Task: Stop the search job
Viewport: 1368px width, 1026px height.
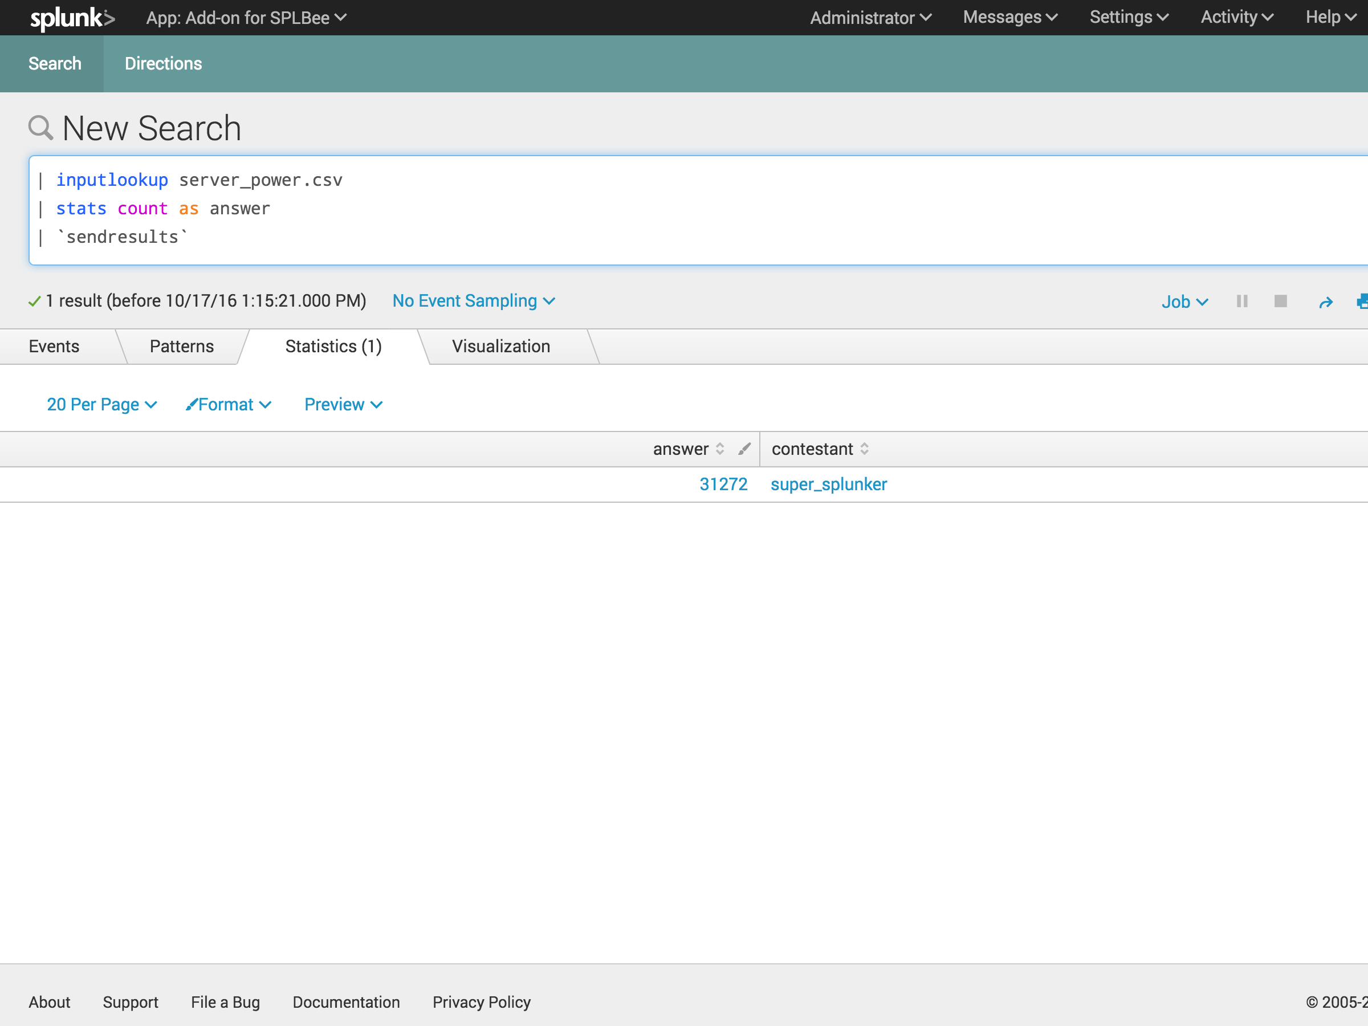Action: pos(1280,301)
